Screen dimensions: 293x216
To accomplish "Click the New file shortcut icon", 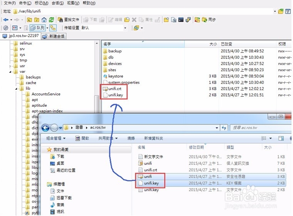I will tap(174, 20).
